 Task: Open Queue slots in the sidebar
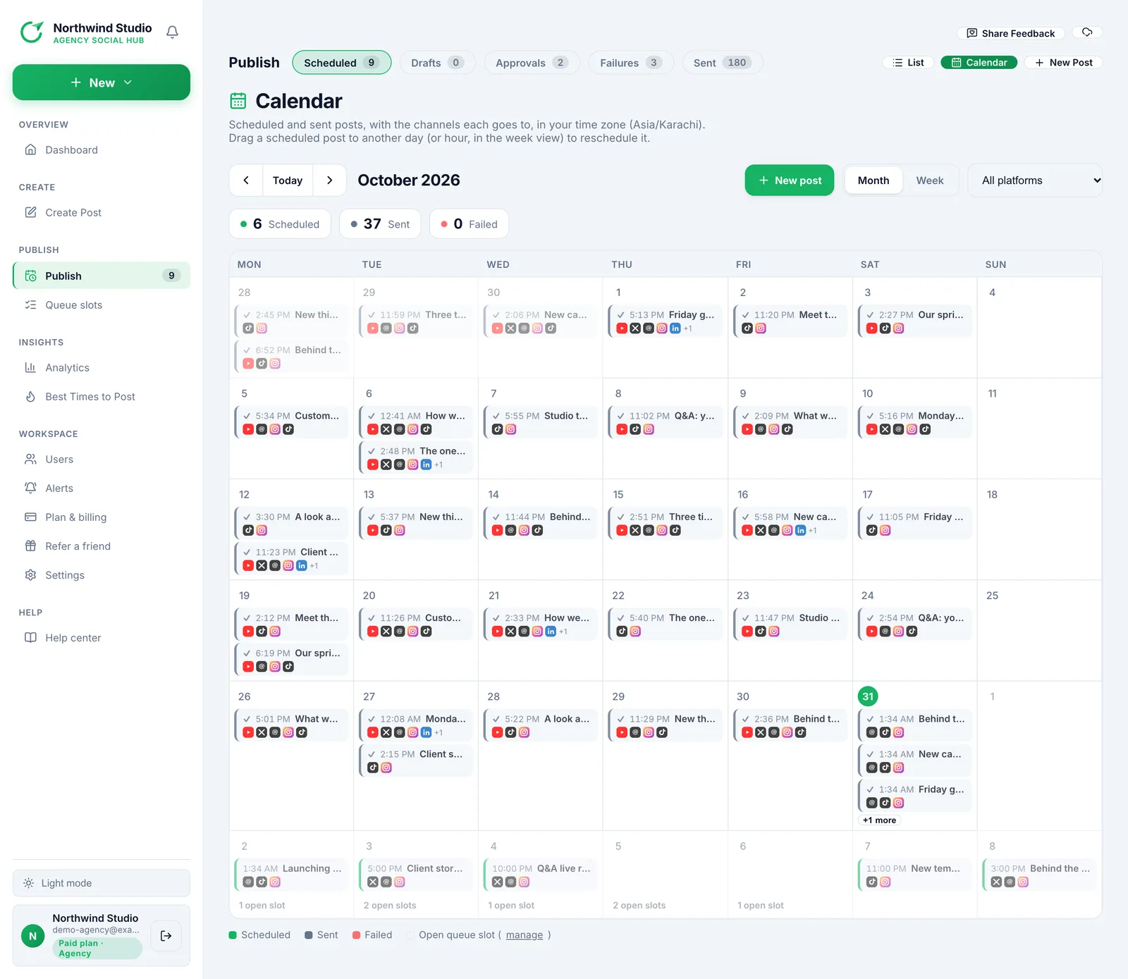pos(102,305)
